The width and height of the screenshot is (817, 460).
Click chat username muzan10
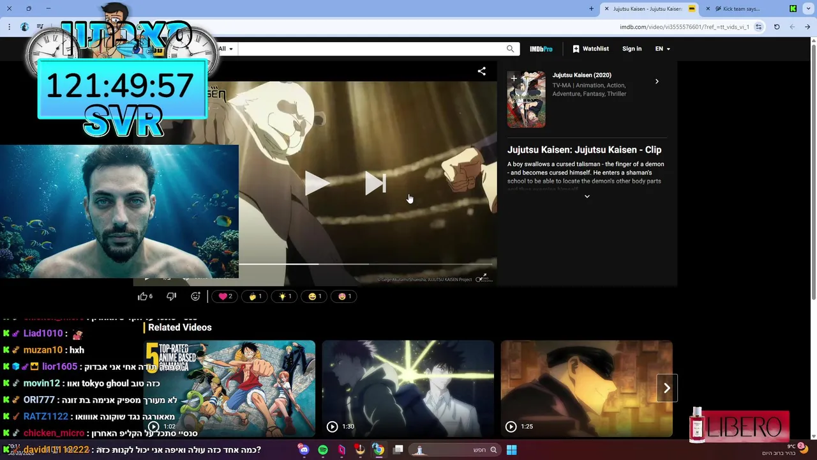(43, 350)
